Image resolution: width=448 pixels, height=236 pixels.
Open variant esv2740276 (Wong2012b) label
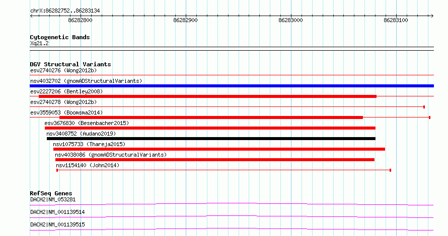pos(63,70)
